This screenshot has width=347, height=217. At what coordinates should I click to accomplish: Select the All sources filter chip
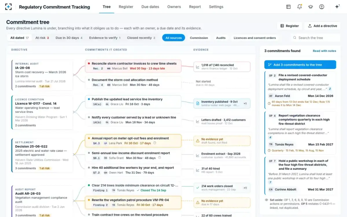tap(173, 38)
